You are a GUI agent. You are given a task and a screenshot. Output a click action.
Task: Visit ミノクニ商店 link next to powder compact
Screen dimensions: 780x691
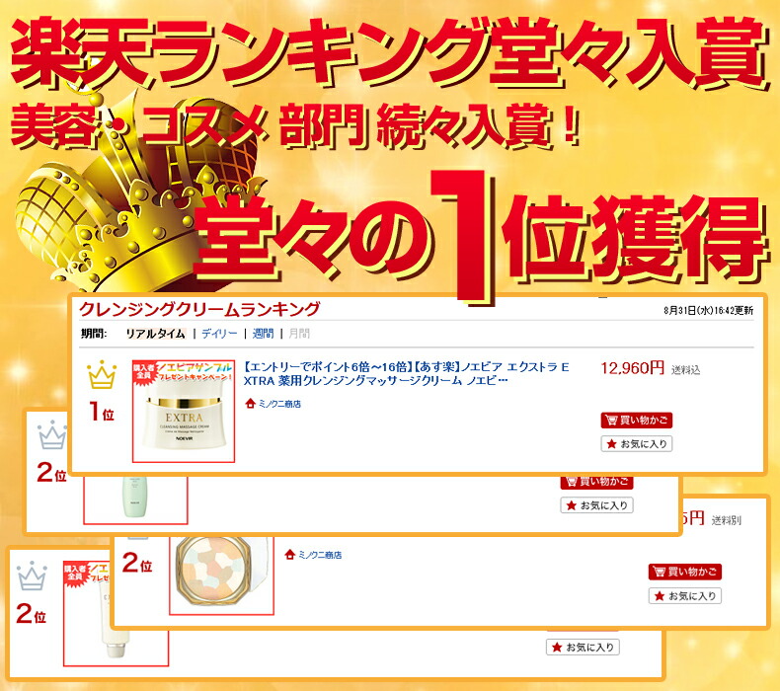pos(320,555)
